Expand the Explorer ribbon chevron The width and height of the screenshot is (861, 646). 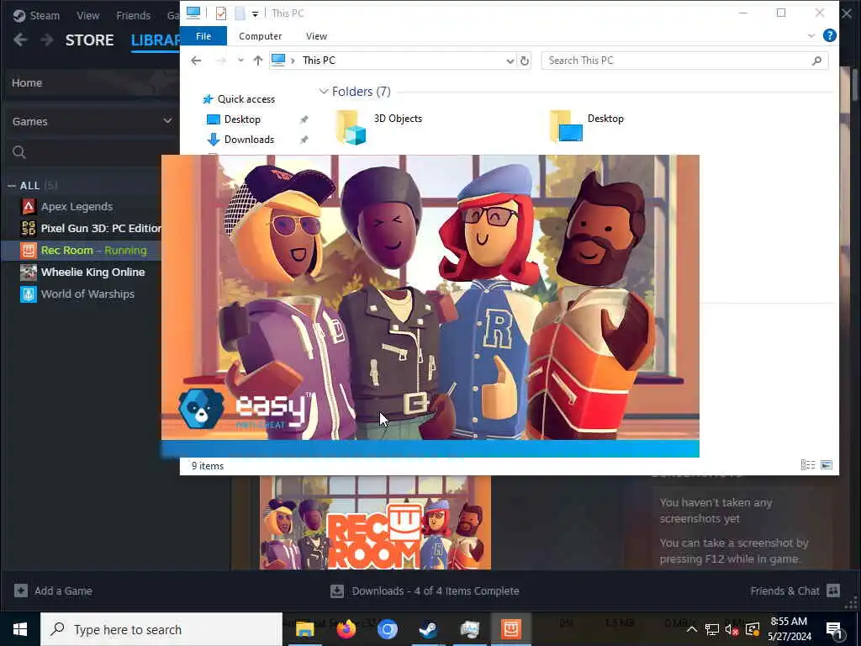[811, 35]
